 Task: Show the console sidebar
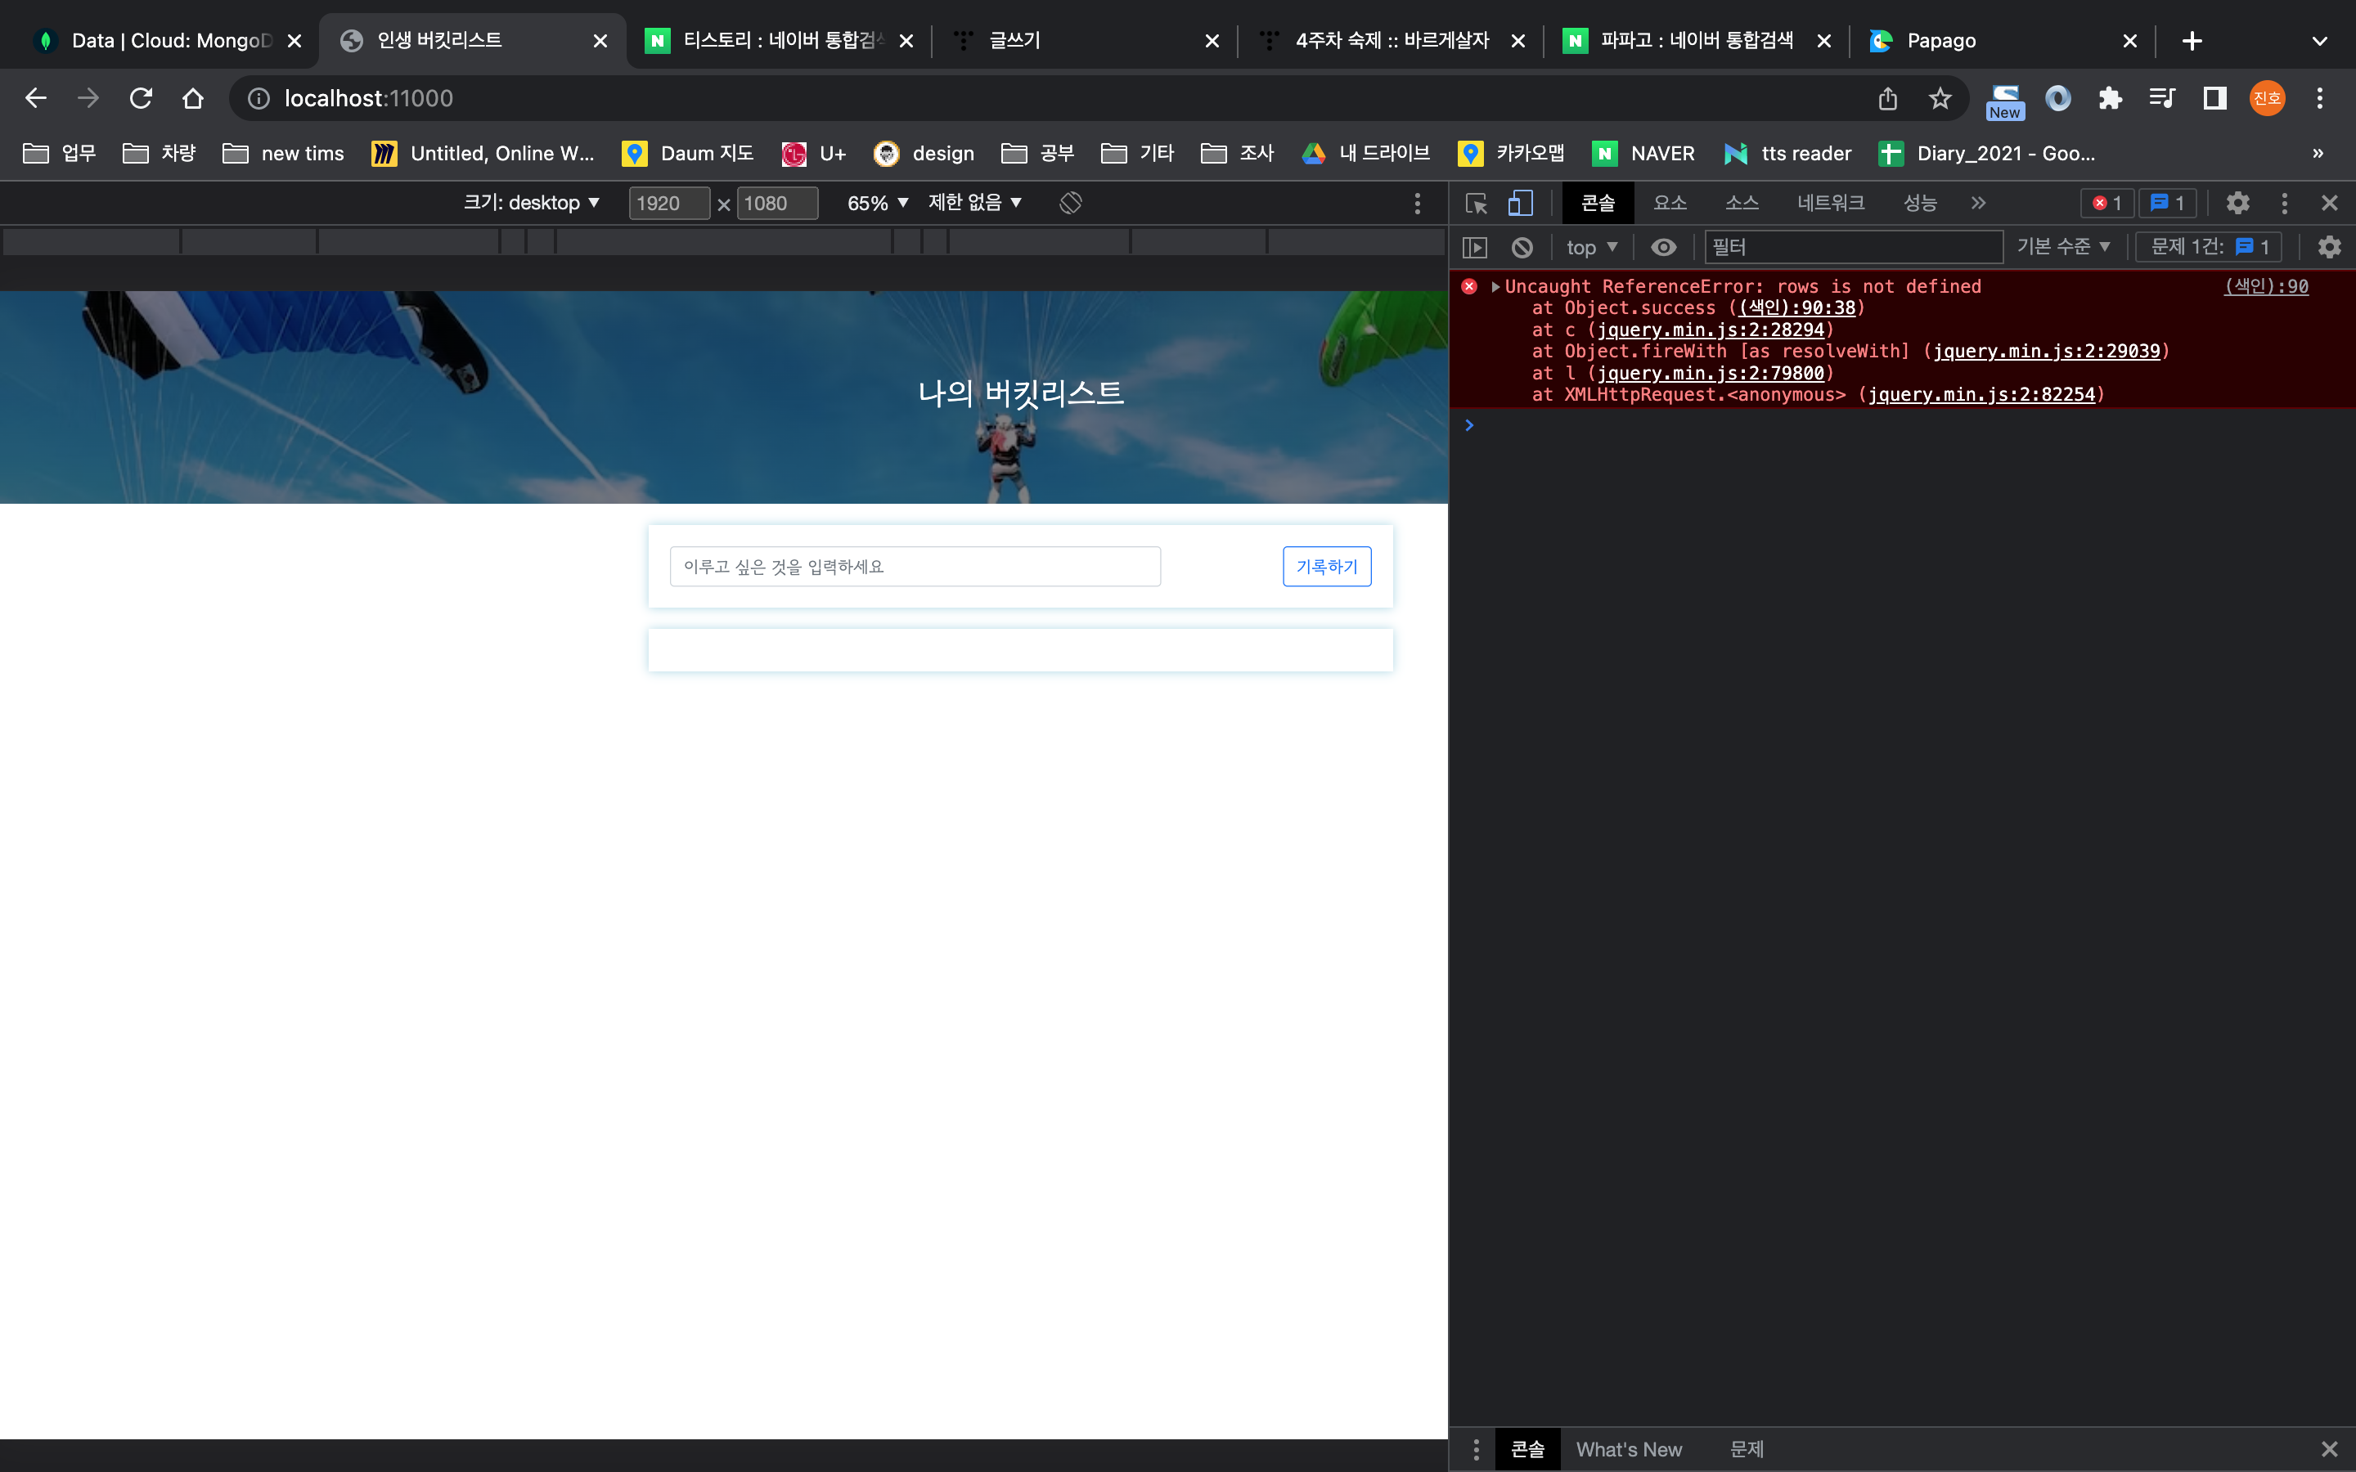(x=1476, y=247)
